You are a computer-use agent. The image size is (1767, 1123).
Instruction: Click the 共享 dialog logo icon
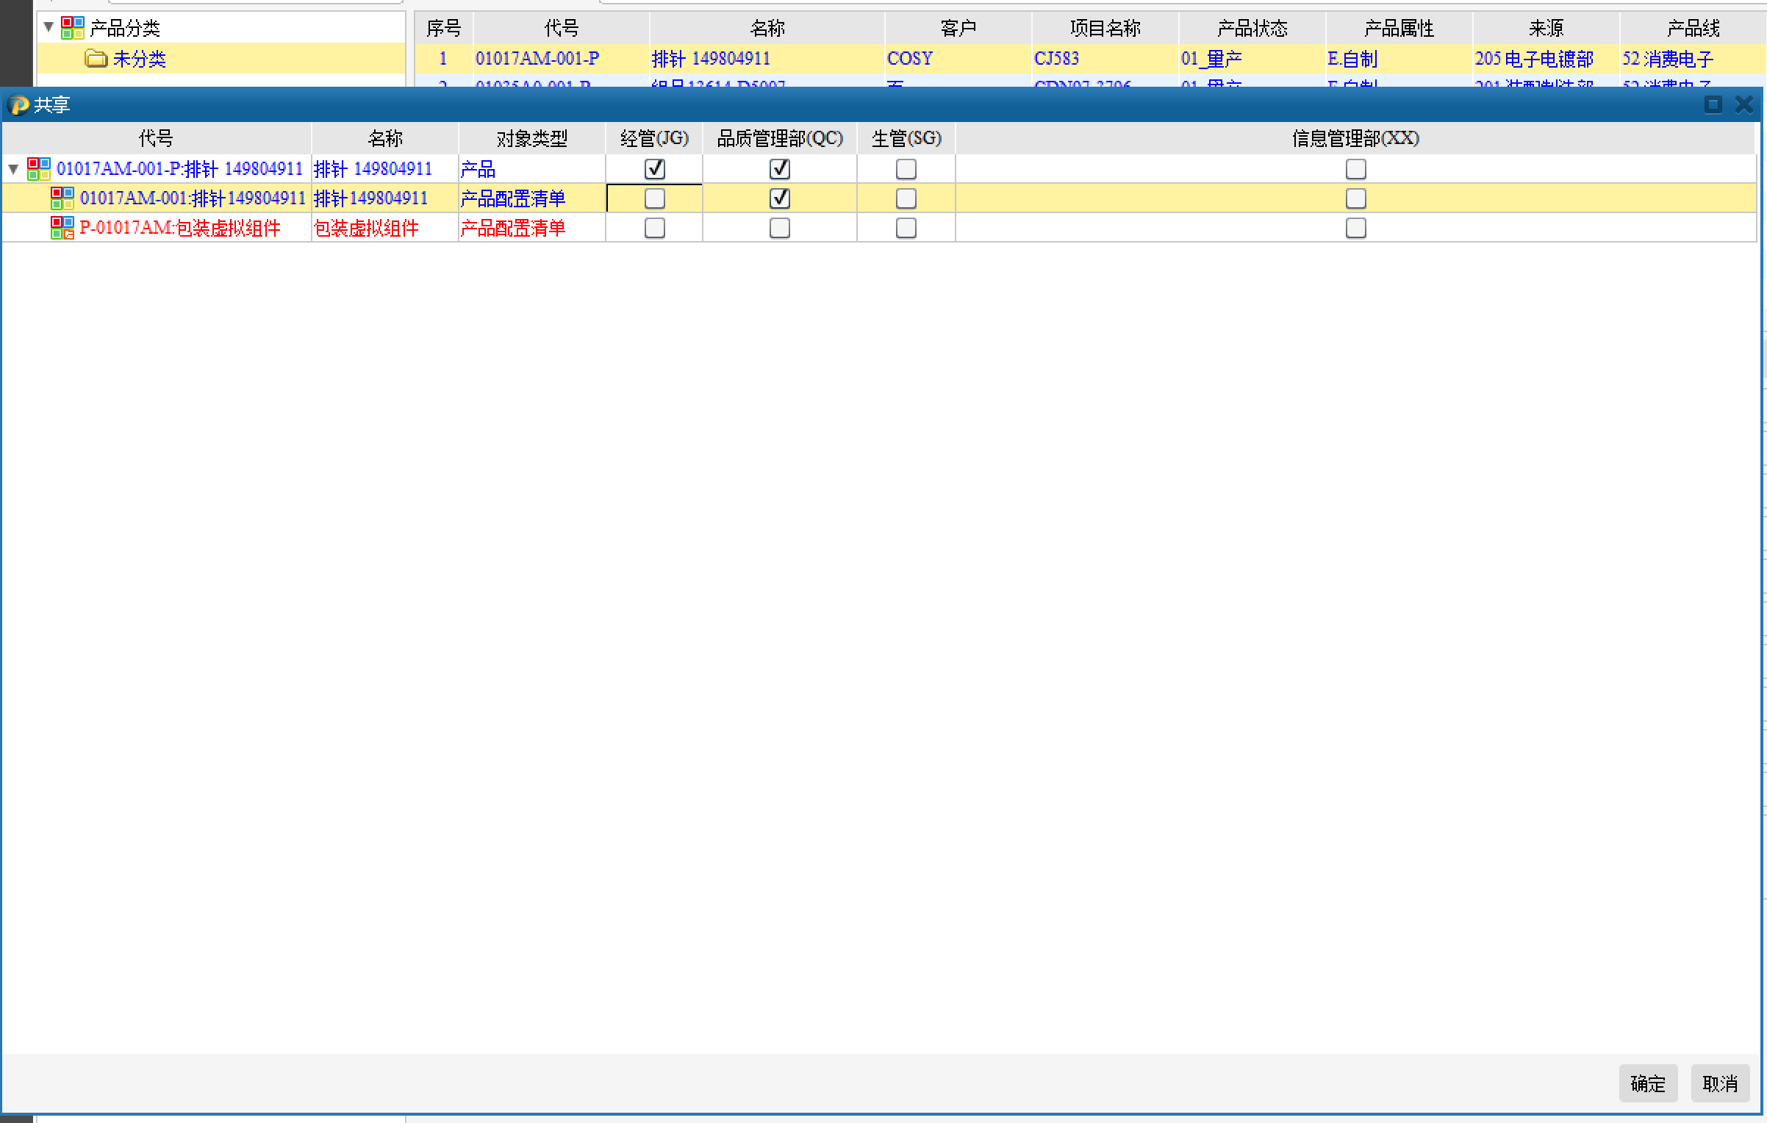click(x=18, y=105)
